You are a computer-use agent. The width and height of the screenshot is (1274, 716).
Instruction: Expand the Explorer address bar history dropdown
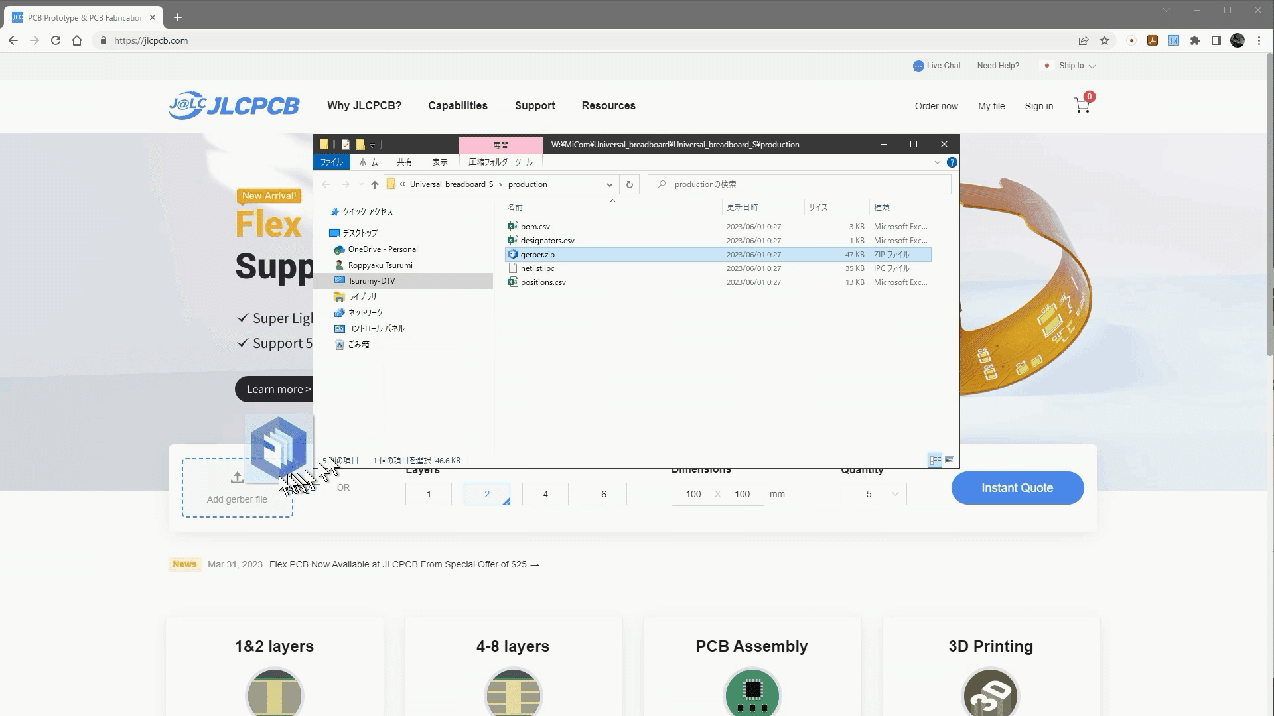click(609, 184)
